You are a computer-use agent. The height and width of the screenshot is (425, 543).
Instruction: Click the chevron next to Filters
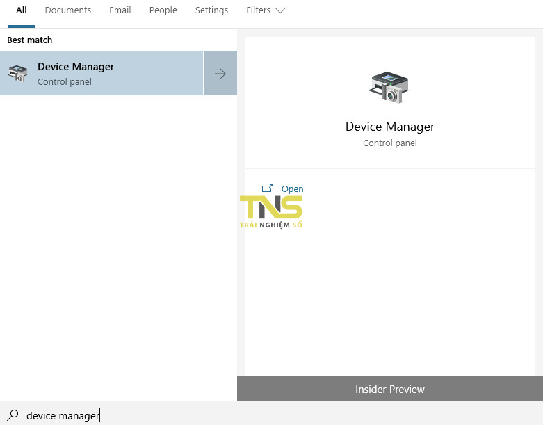click(x=280, y=10)
